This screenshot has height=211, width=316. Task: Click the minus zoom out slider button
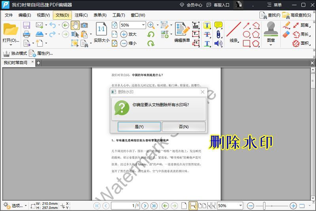(250, 205)
